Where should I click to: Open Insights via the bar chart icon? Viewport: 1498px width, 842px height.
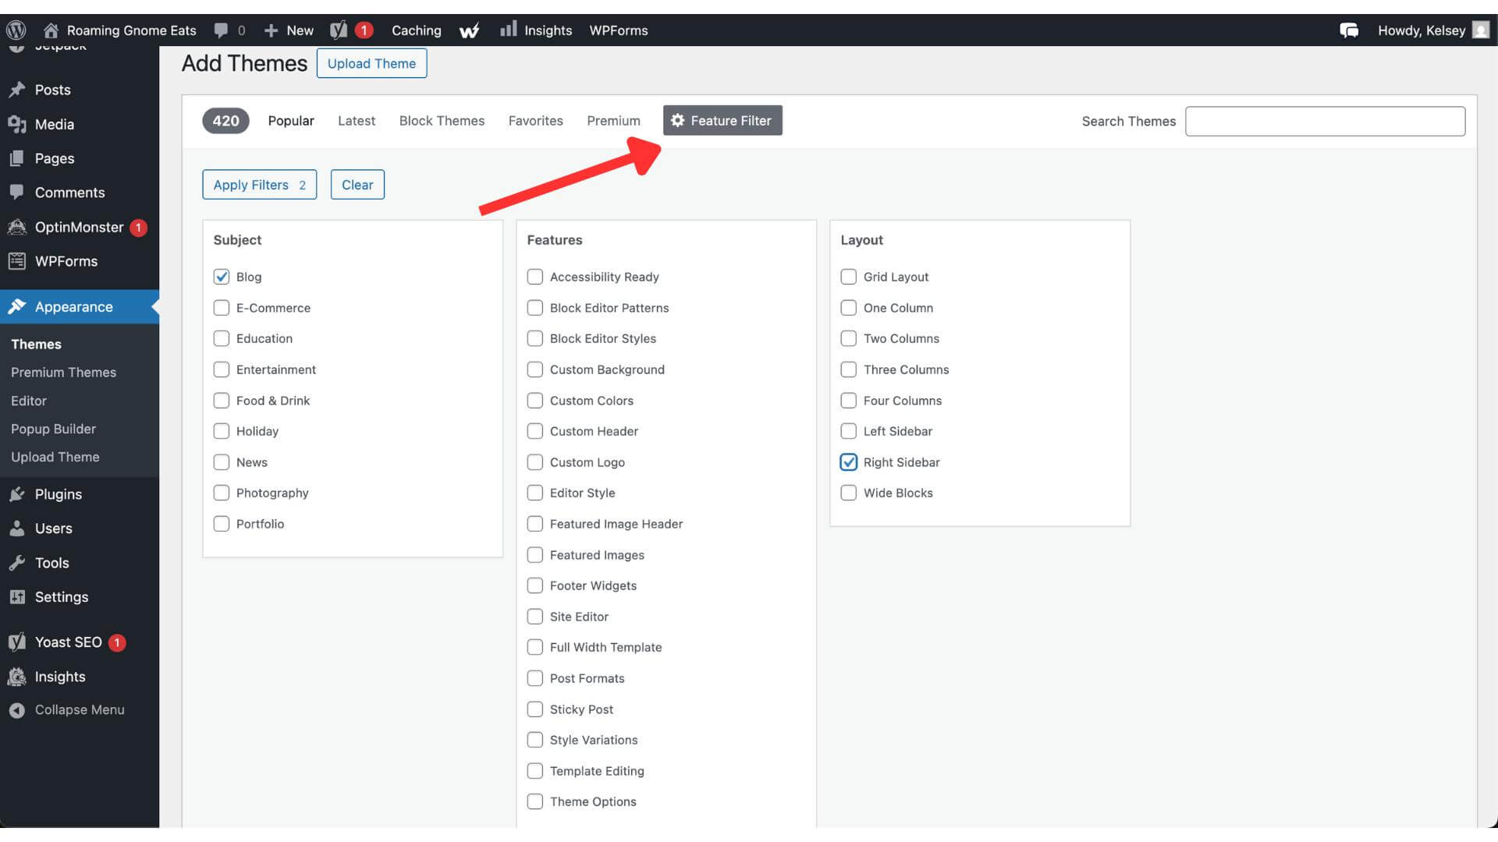tap(509, 30)
